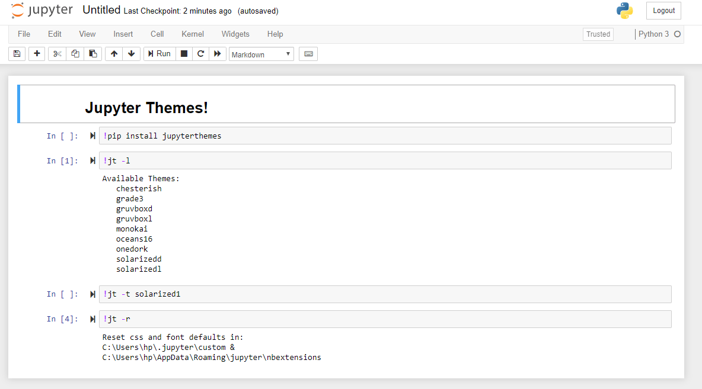Paste cells below using the clipboard icon
The width and height of the screenshot is (702, 389).
93,53
